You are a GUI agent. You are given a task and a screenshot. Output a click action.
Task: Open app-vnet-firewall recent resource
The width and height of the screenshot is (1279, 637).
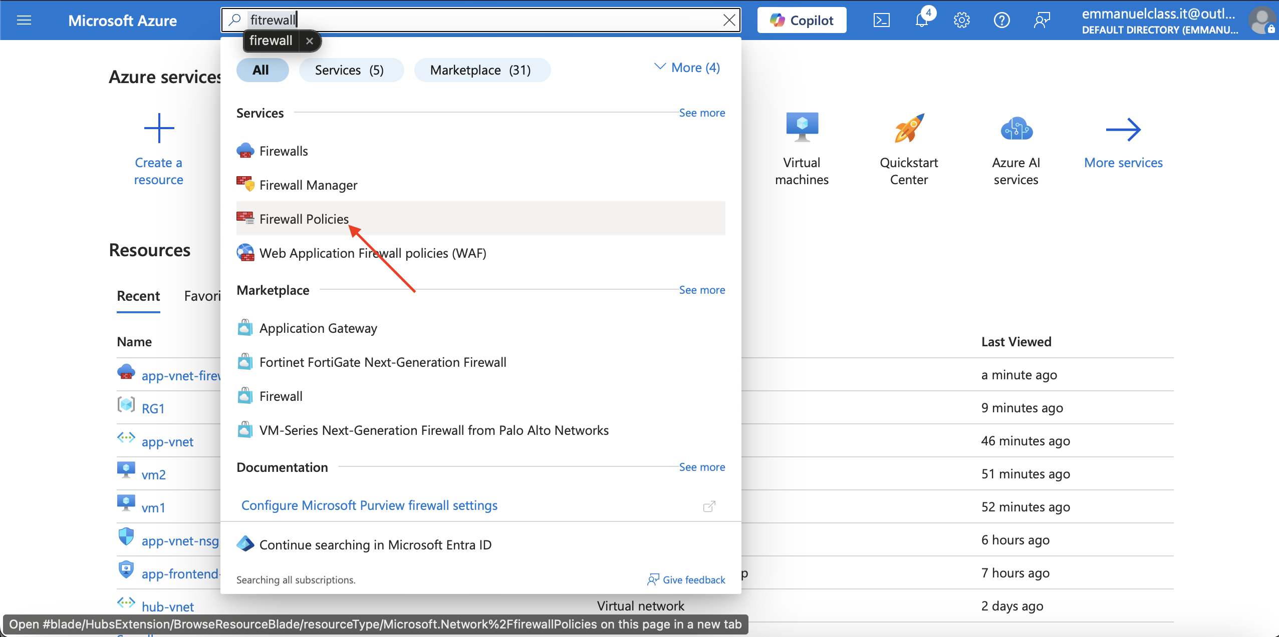pyautogui.click(x=181, y=375)
